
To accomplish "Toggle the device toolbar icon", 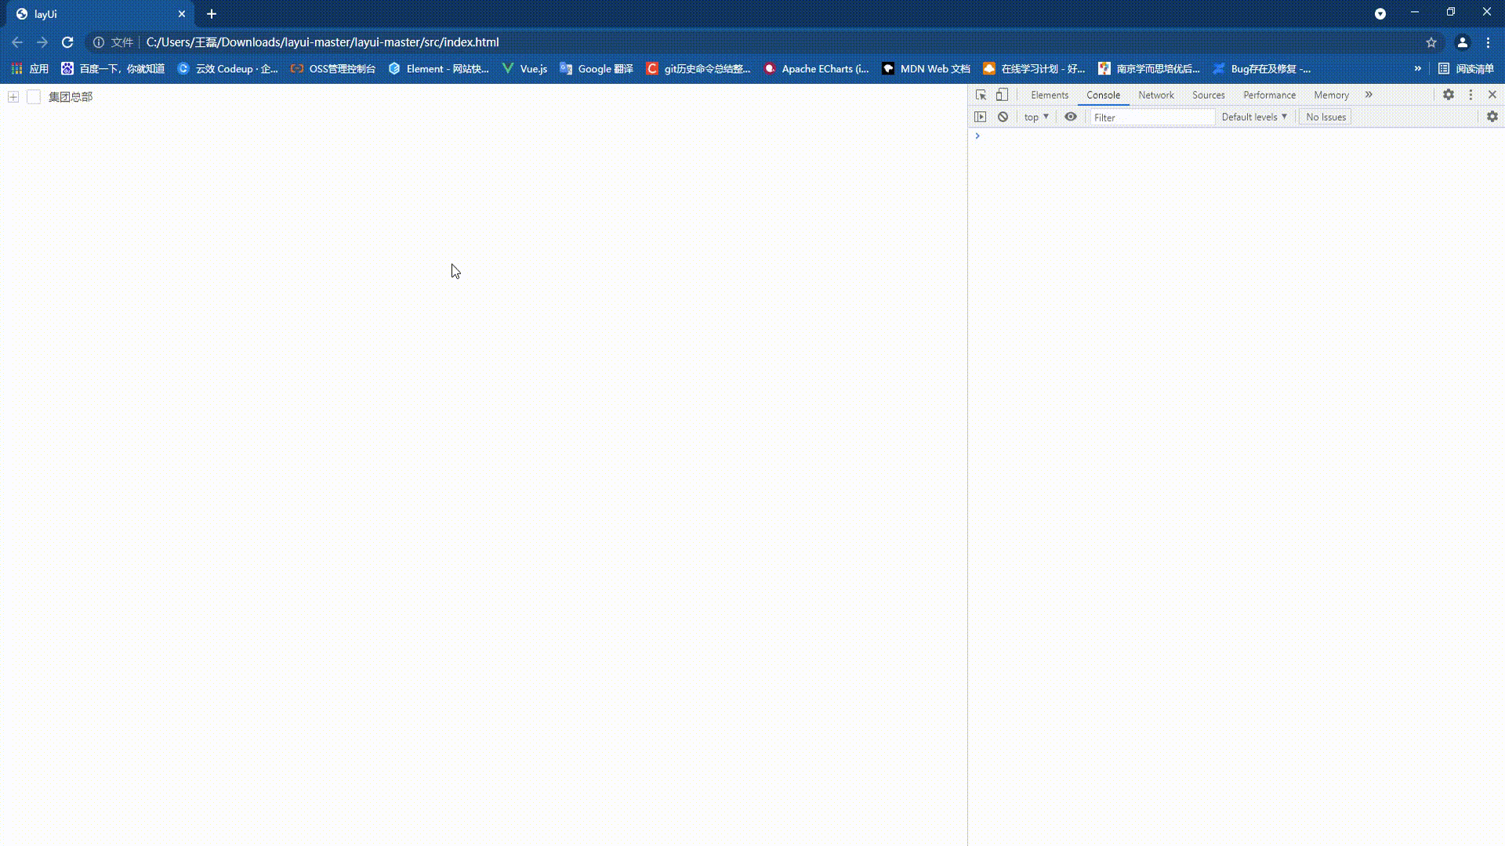I will point(1002,95).
